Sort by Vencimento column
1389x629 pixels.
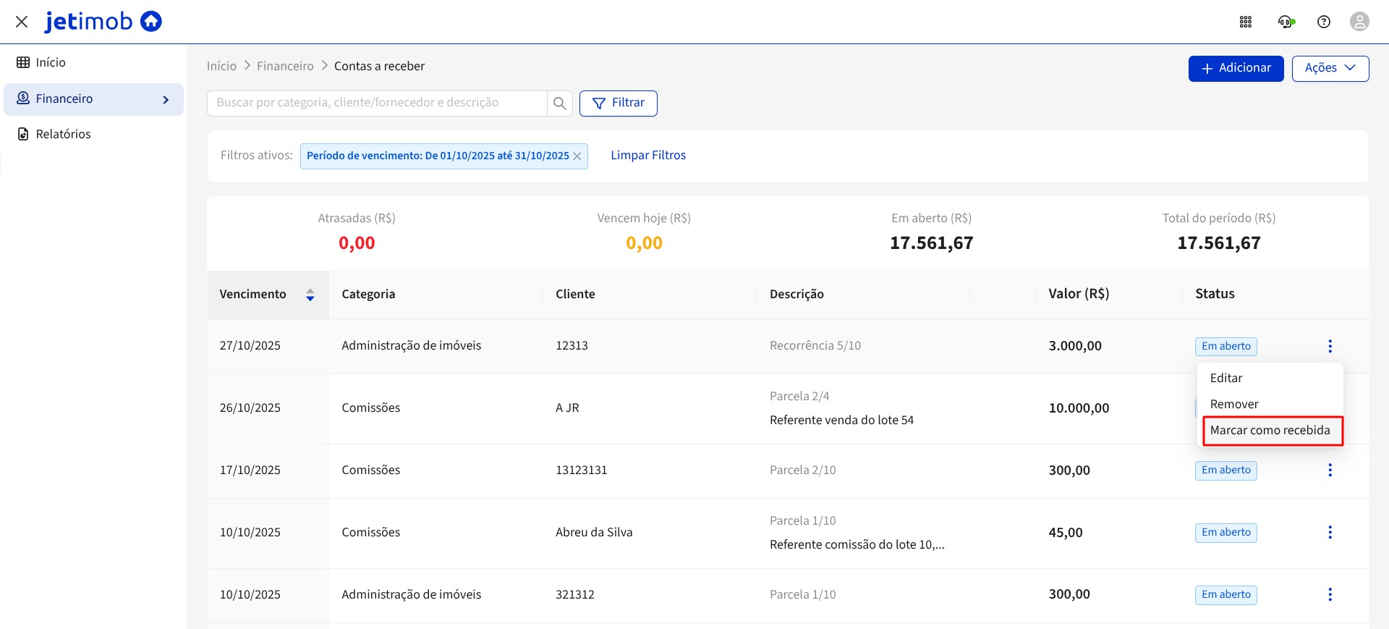(x=310, y=295)
